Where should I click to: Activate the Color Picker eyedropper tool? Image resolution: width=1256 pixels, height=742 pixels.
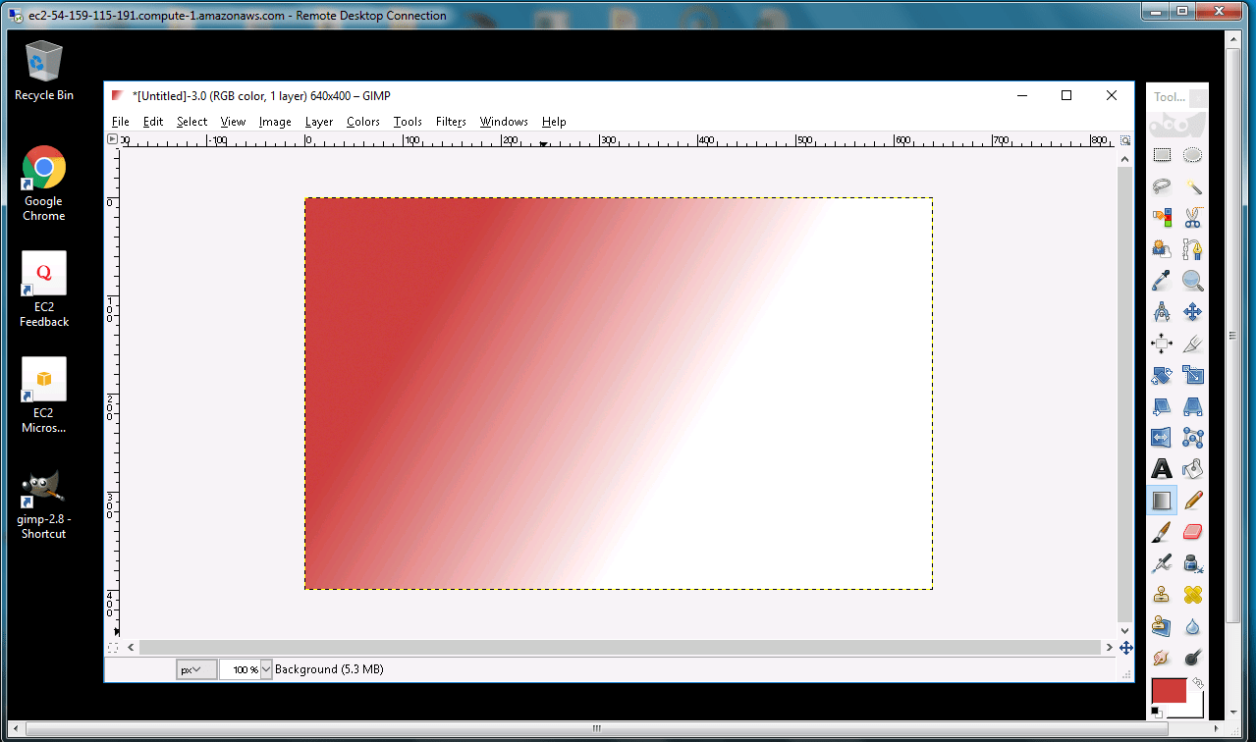(x=1162, y=281)
